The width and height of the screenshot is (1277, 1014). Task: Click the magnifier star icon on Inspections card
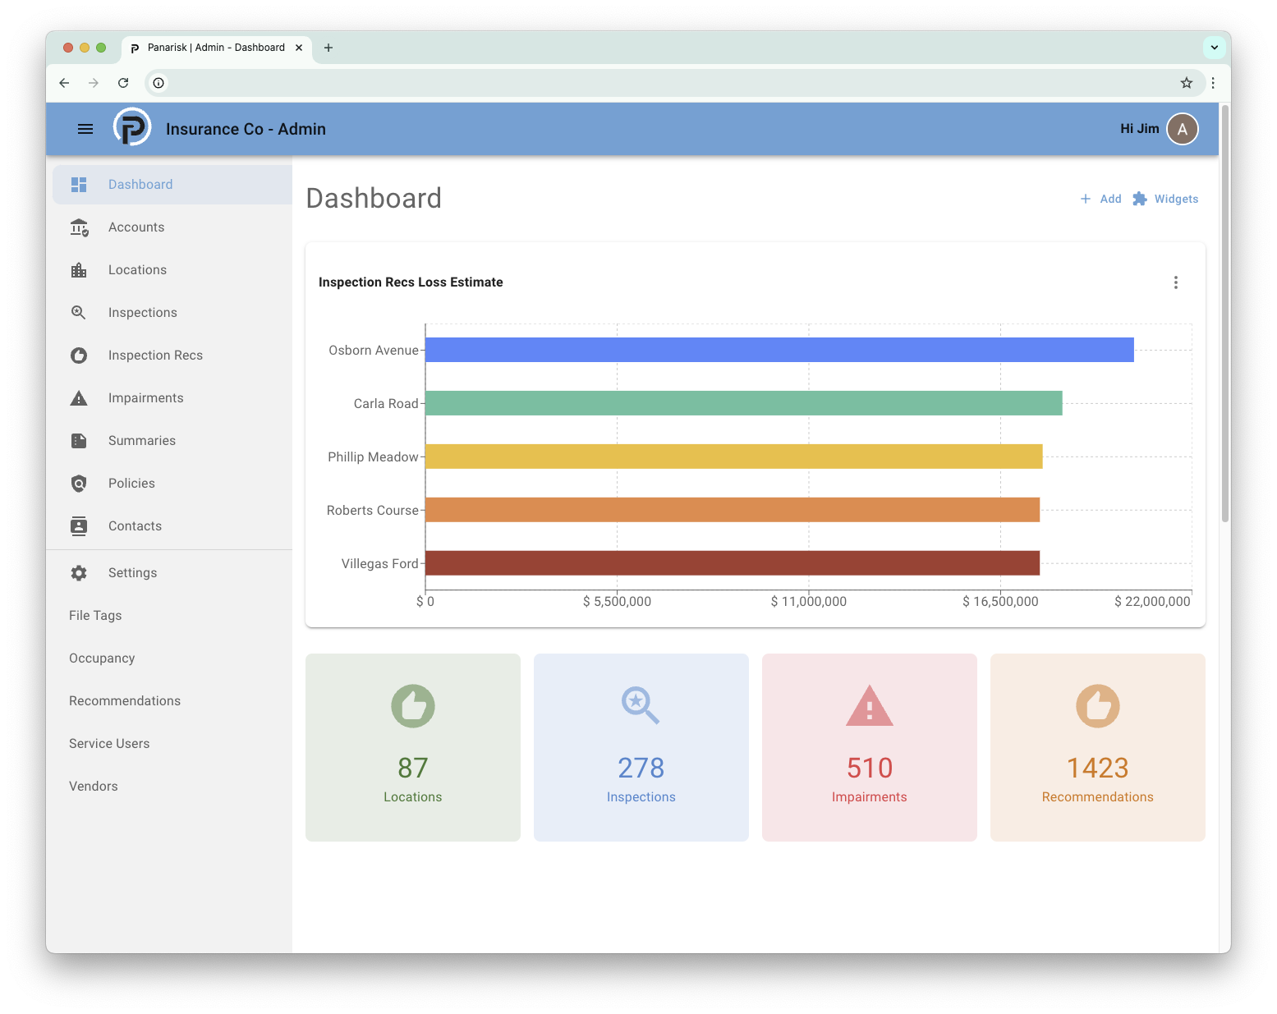(641, 706)
